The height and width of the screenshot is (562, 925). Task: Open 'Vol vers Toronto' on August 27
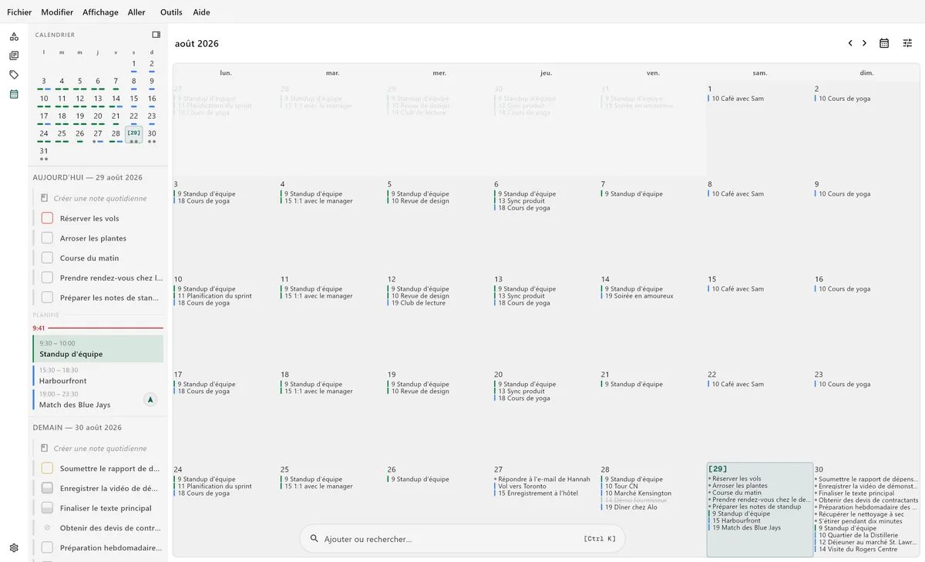(x=522, y=486)
